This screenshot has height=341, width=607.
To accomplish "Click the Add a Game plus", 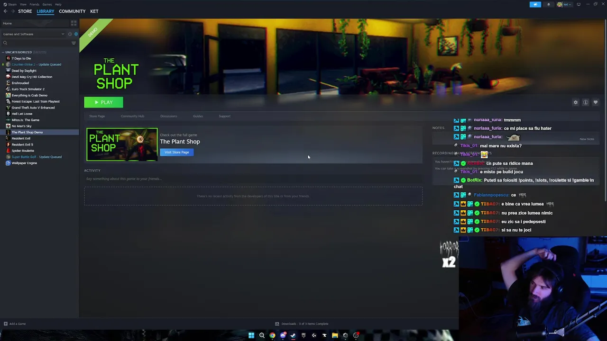I will pyautogui.click(x=5, y=324).
